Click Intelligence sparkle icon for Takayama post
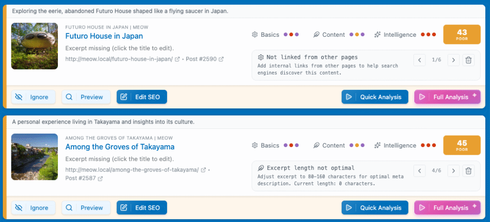 tap(378, 146)
